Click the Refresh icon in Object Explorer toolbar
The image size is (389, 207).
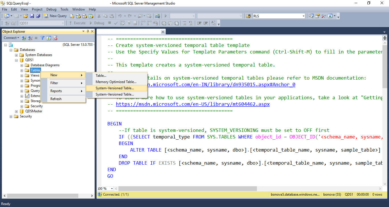[x=49, y=38]
